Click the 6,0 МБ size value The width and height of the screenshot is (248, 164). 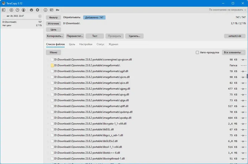(x=233, y=141)
